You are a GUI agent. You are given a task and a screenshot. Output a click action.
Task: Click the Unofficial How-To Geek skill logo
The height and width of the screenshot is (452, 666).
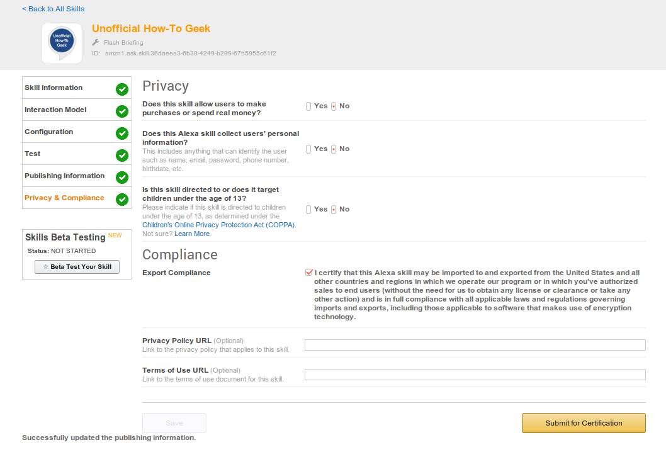(62, 43)
